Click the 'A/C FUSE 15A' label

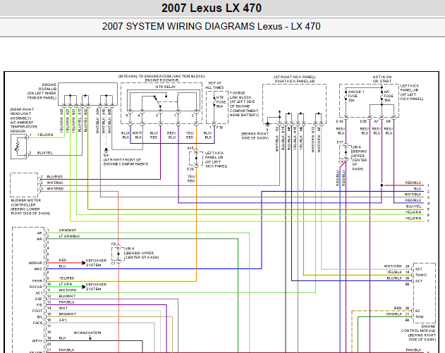pos(387,96)
